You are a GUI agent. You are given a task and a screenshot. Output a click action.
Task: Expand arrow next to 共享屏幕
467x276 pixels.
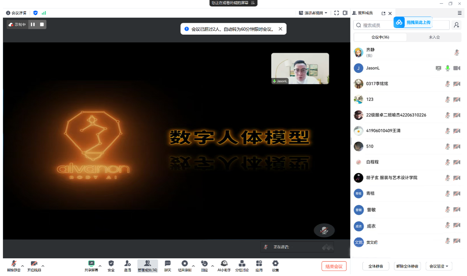point(100,266)
